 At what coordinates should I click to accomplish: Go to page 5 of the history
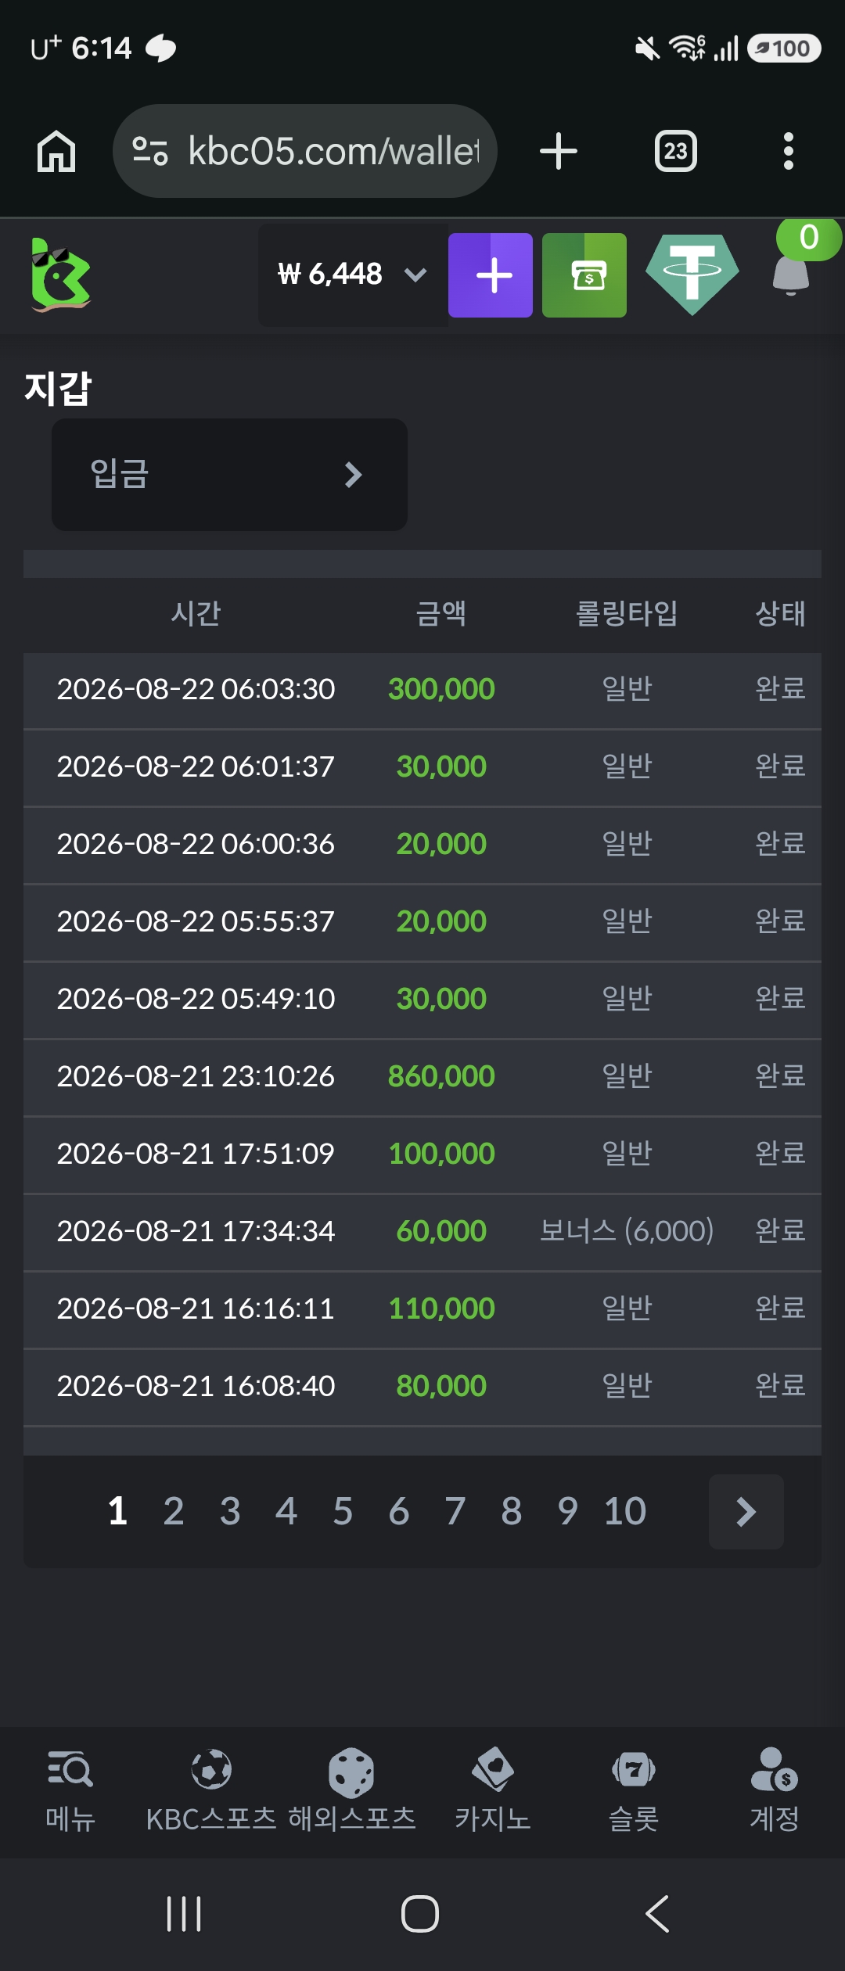(x=343, y=1511)
